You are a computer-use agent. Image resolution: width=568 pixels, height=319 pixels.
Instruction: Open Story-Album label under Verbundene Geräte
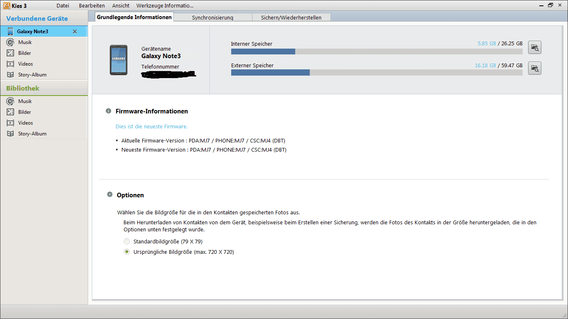click(32, 75)
